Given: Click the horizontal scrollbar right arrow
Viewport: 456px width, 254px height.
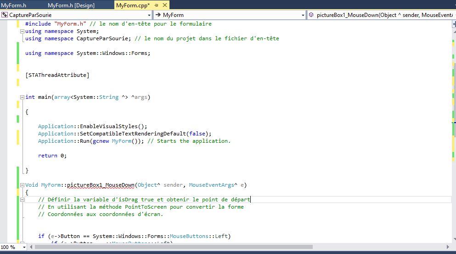Looking at the screenshot, I should (448, 247).
